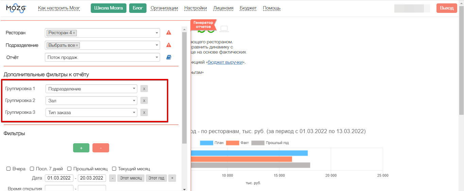Remove the Ресторан 4 tag
The image size is (464, 191).
click(74, 33)
